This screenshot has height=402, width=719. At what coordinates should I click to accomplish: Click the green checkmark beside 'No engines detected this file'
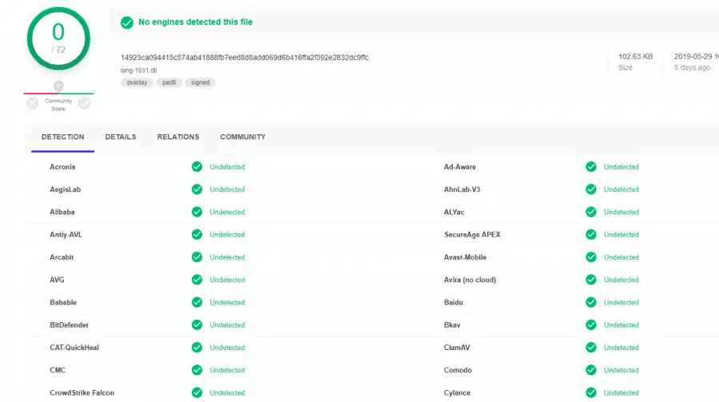[127, 22]
